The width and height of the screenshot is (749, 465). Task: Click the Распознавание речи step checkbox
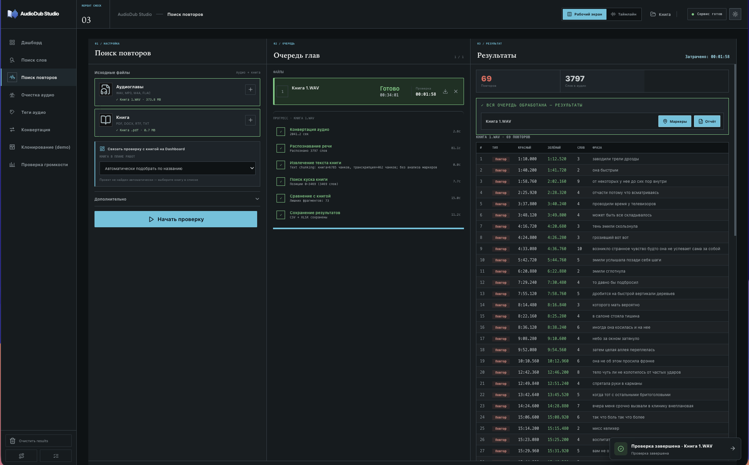[281, 148]
